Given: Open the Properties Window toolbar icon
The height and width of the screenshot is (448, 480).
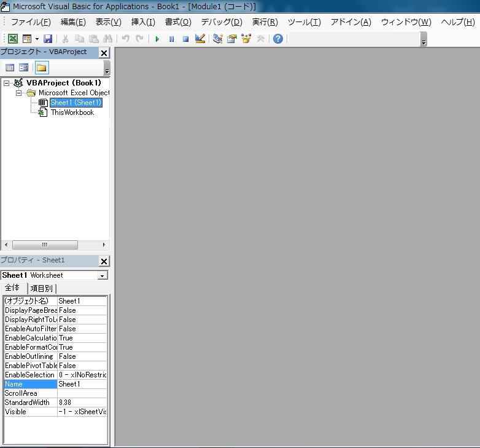Looking at the screenshot, I should [232, 39].
